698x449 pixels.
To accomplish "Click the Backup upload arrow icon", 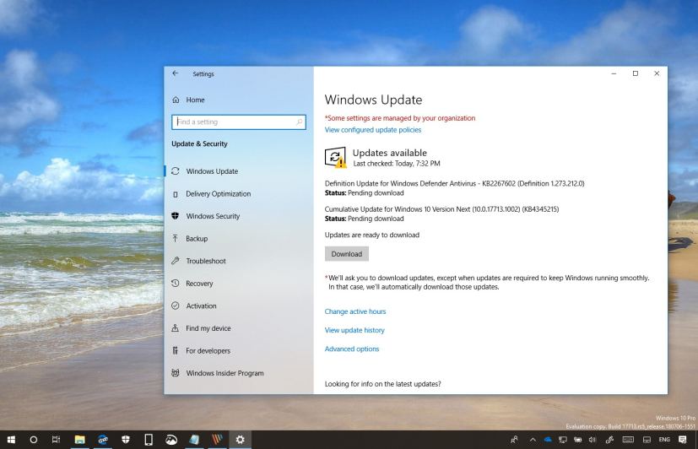I will pos(176,238).
